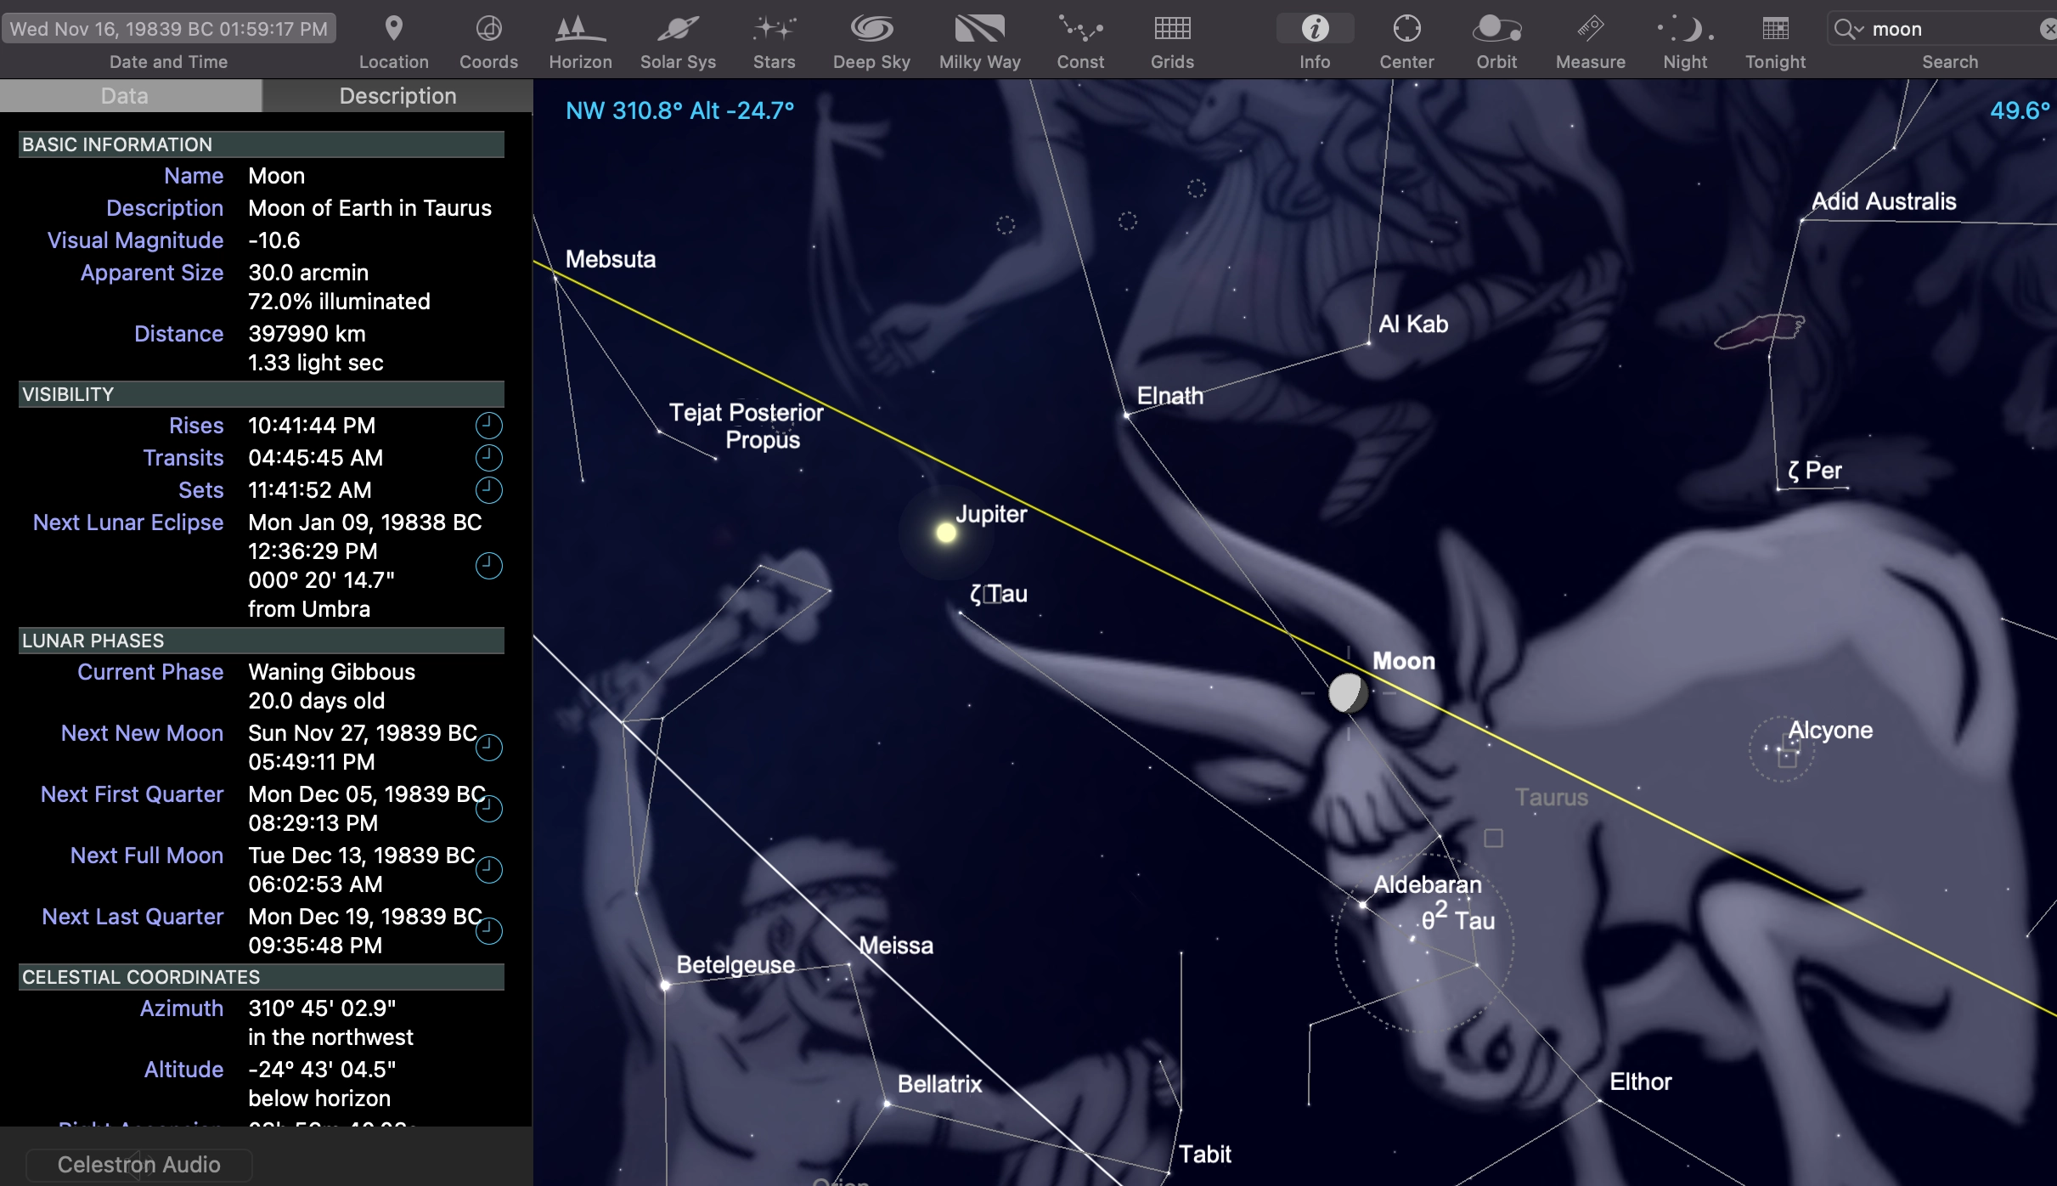Toggle the Milky Way display

(979, 30)
